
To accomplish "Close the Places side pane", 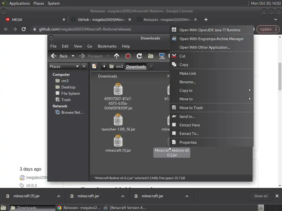I will pos(84,66).
